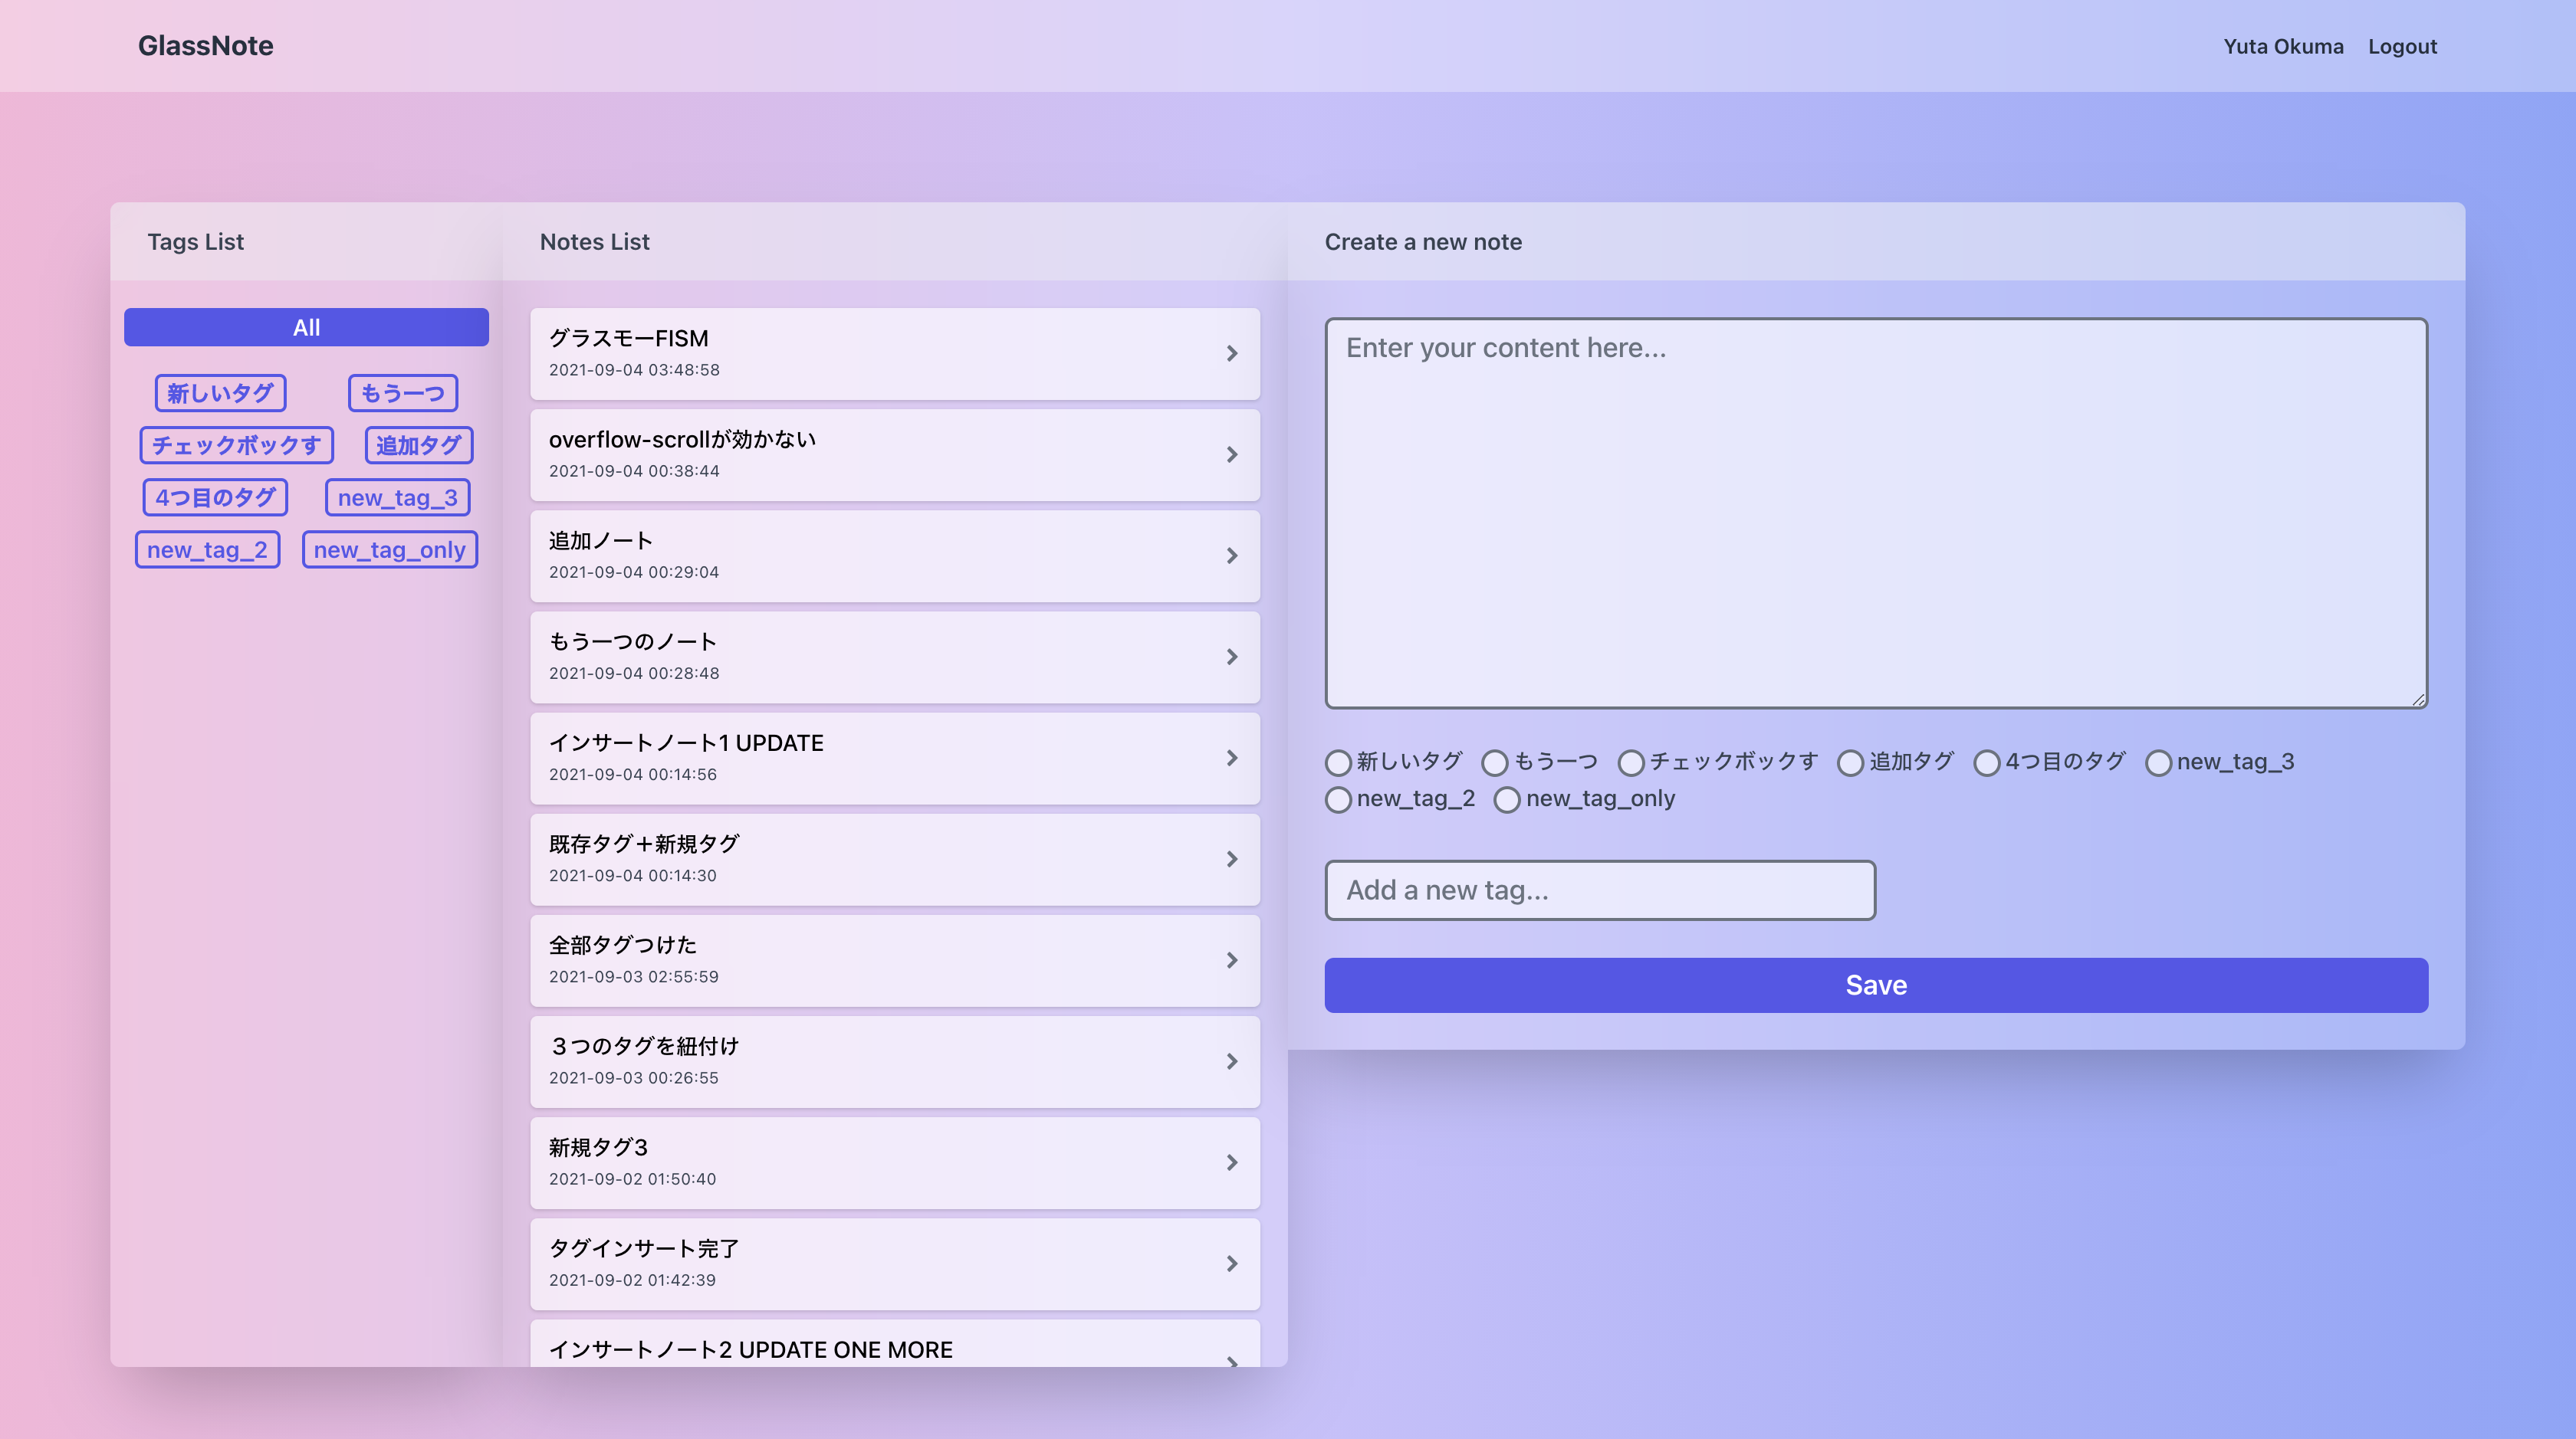The height and width of the screenshot is (1439, 2576).
Task: Select the new_tag_only radio button
Action: [x=1507, y=799]
